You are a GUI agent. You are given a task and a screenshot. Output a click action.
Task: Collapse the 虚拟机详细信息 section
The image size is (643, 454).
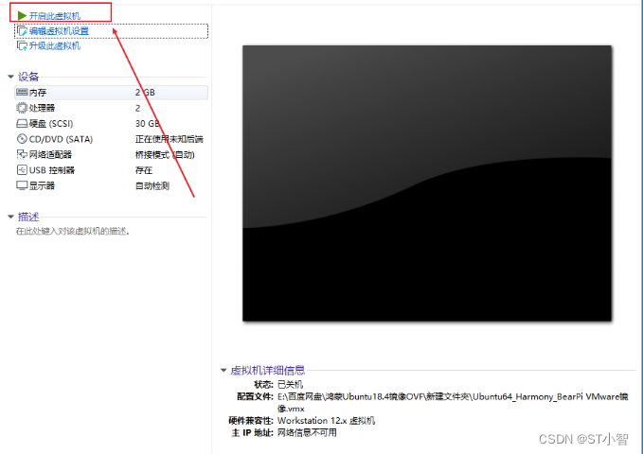(x=223, y=371)
